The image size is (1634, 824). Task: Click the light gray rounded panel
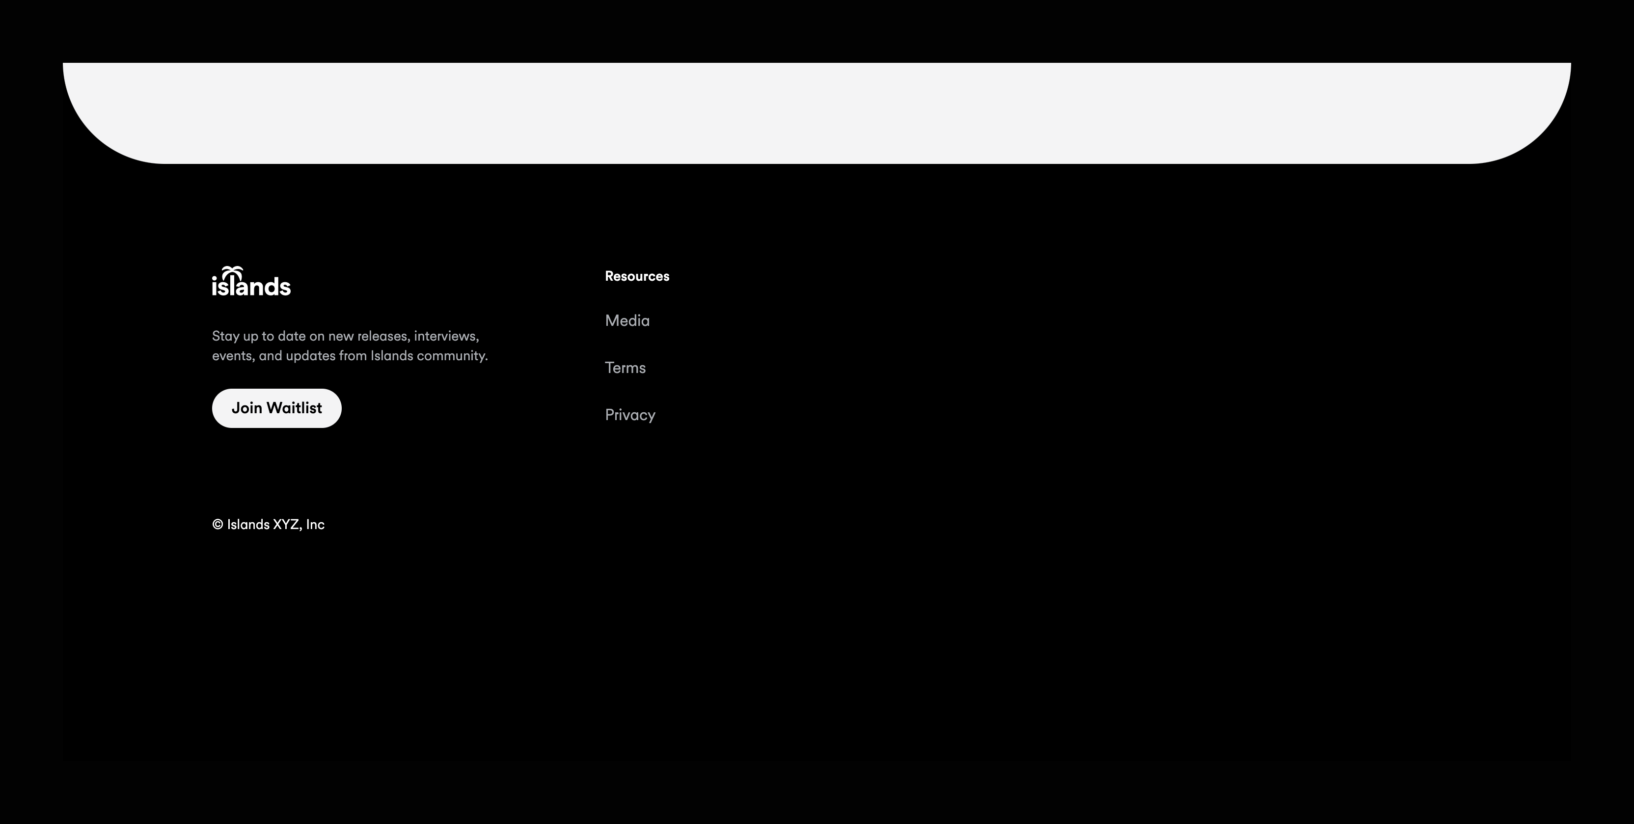(817, 112)
